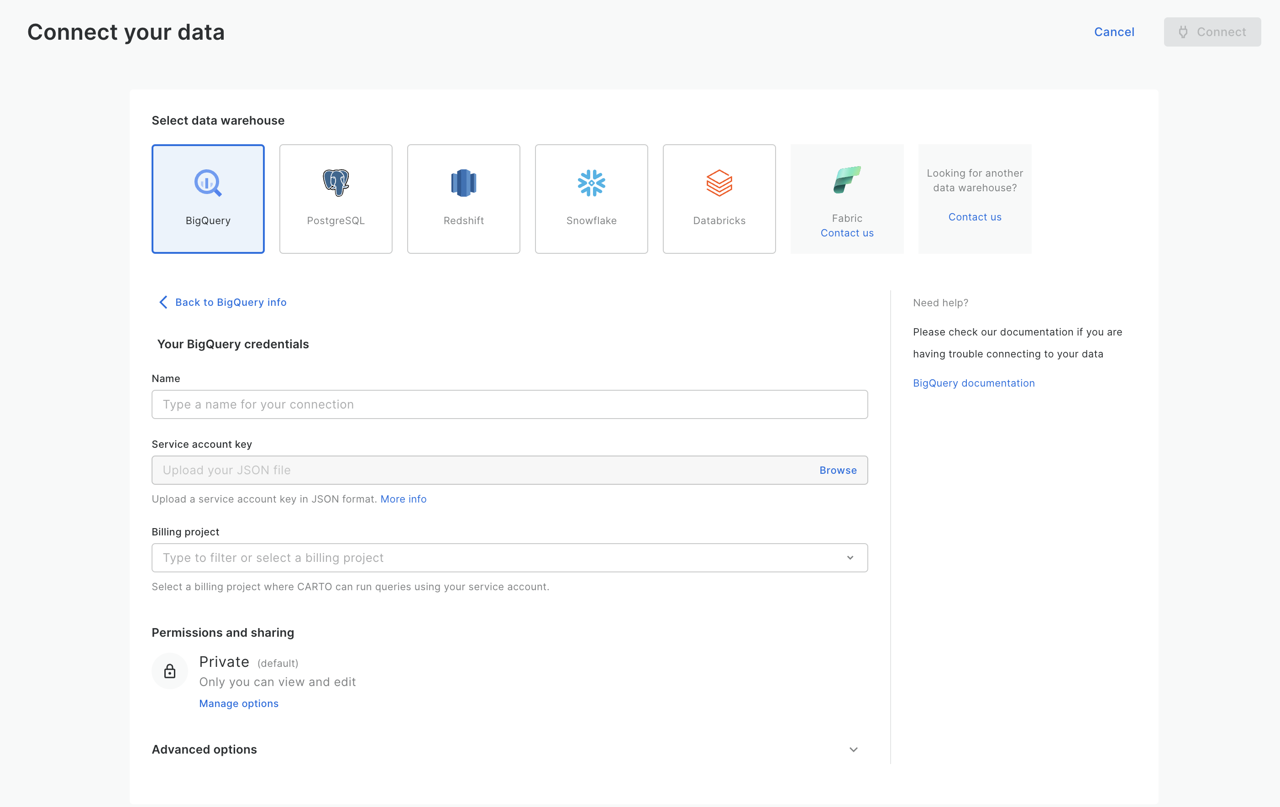1280x807 pixels.
Task: Browse for the service account key file
Action: (x=838, y=470)
